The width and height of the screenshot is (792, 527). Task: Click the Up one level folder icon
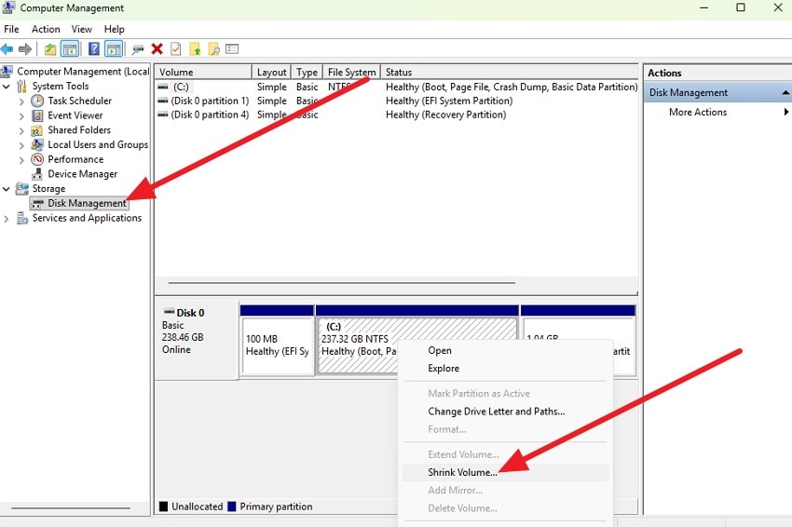click(x=50, y=49)
